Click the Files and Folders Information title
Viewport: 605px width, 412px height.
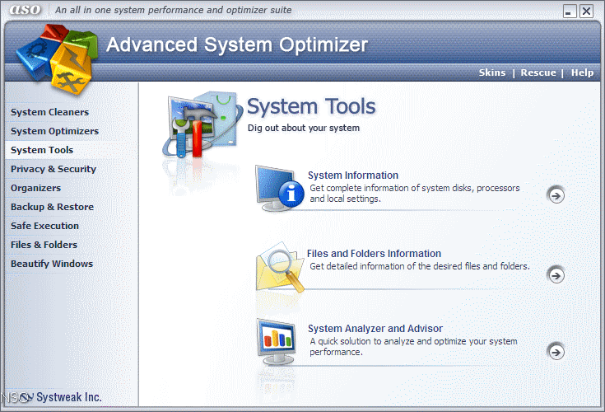coord(374,254)
